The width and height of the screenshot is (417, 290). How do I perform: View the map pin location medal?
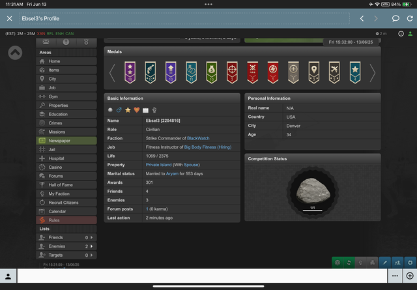(x=314, y=72)
